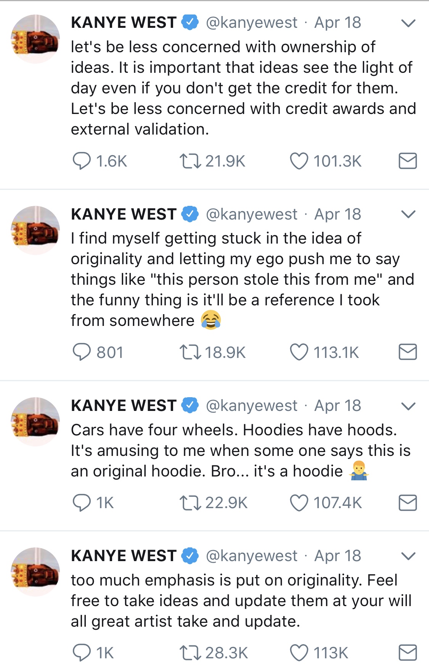Image resolution: width=429 pixels, height=669 pixels.
Task: Like the 'external validation' tweet with 101.3K likes
Action: tap(299, 161)
